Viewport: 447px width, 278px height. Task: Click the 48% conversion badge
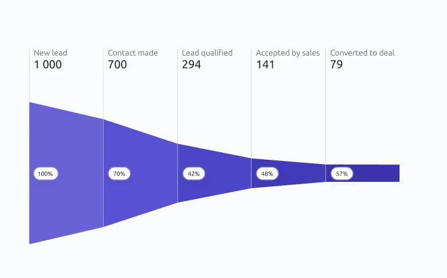pos(268,174)
